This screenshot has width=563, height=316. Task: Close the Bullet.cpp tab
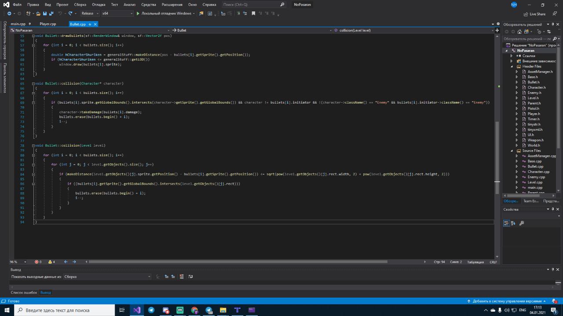95,24
